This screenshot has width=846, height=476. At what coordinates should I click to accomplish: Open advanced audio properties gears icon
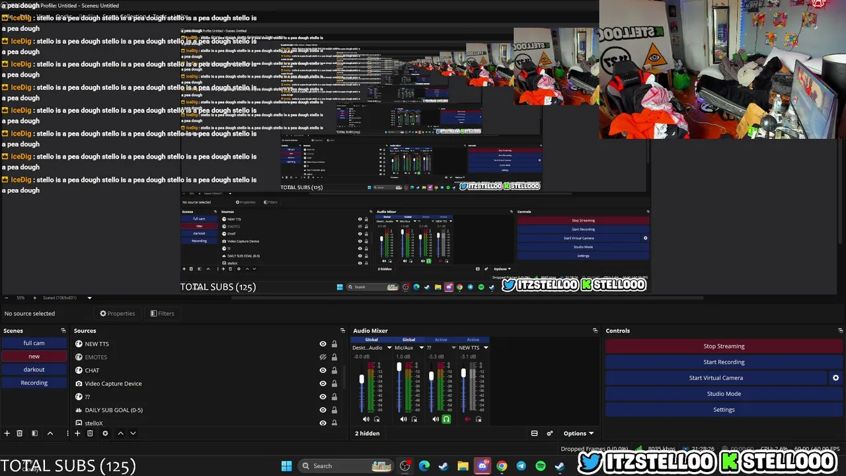coord(549,433)
